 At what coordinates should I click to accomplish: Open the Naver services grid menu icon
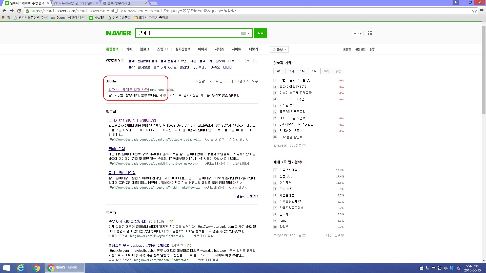pyautogui.click(x=370, y=33)
